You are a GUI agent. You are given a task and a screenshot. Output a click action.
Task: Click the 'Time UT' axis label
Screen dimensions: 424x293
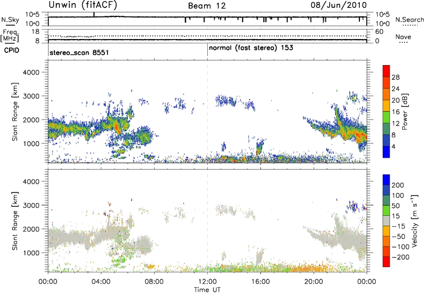pyautogui.click(x=207, y=289)
